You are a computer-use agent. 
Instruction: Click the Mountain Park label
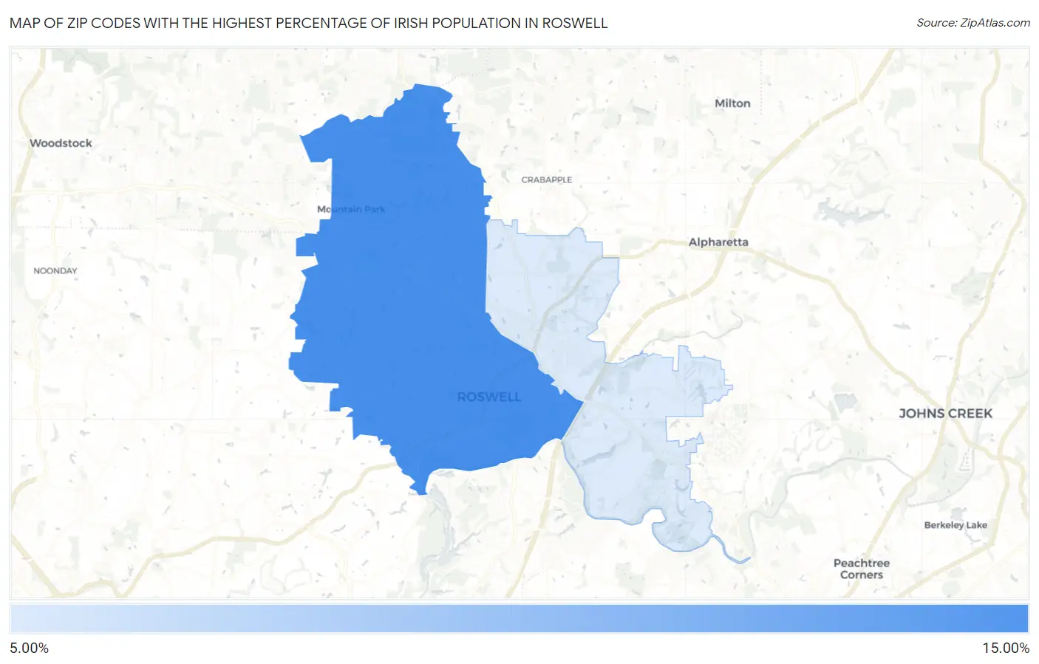pyautogui.click(x=351, y=210)
